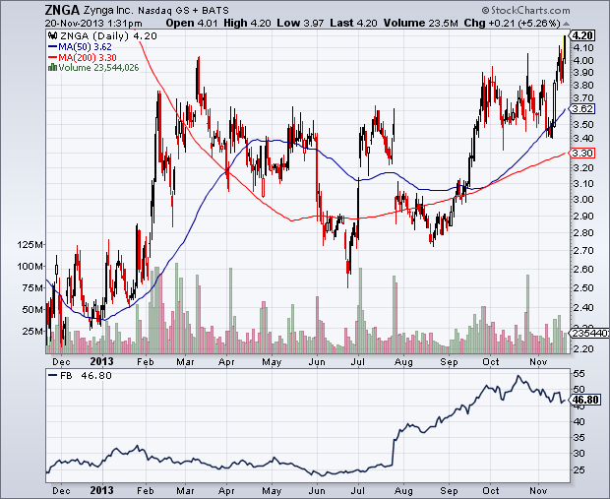Click the 55 label on FB axis
Viewport: 610px width, 499px height.
point(579,374)
